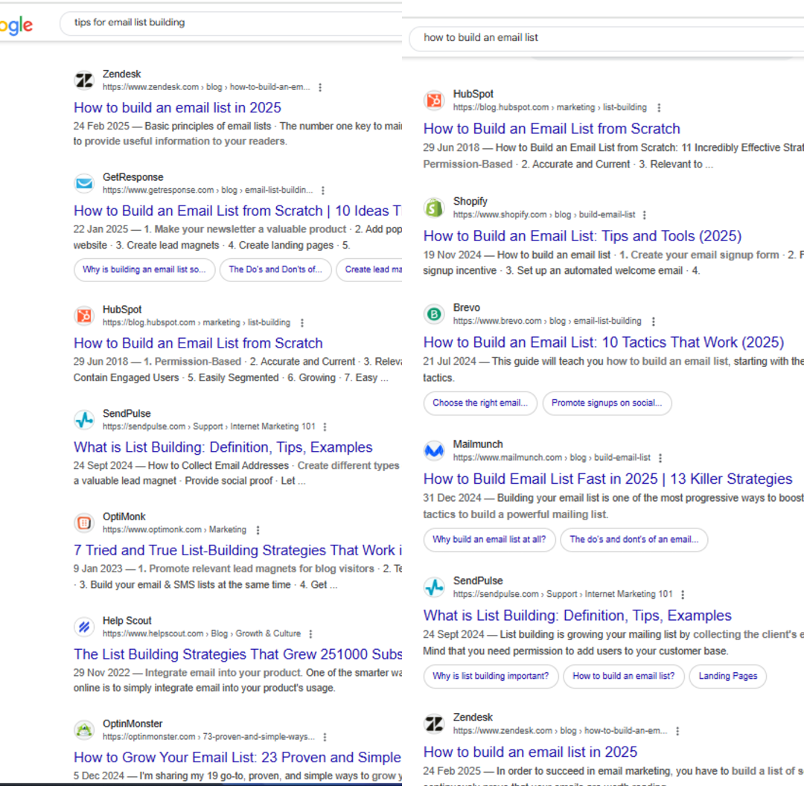
Task: Click the 'Why is list building important?' chip
Action: pos(491,676)
